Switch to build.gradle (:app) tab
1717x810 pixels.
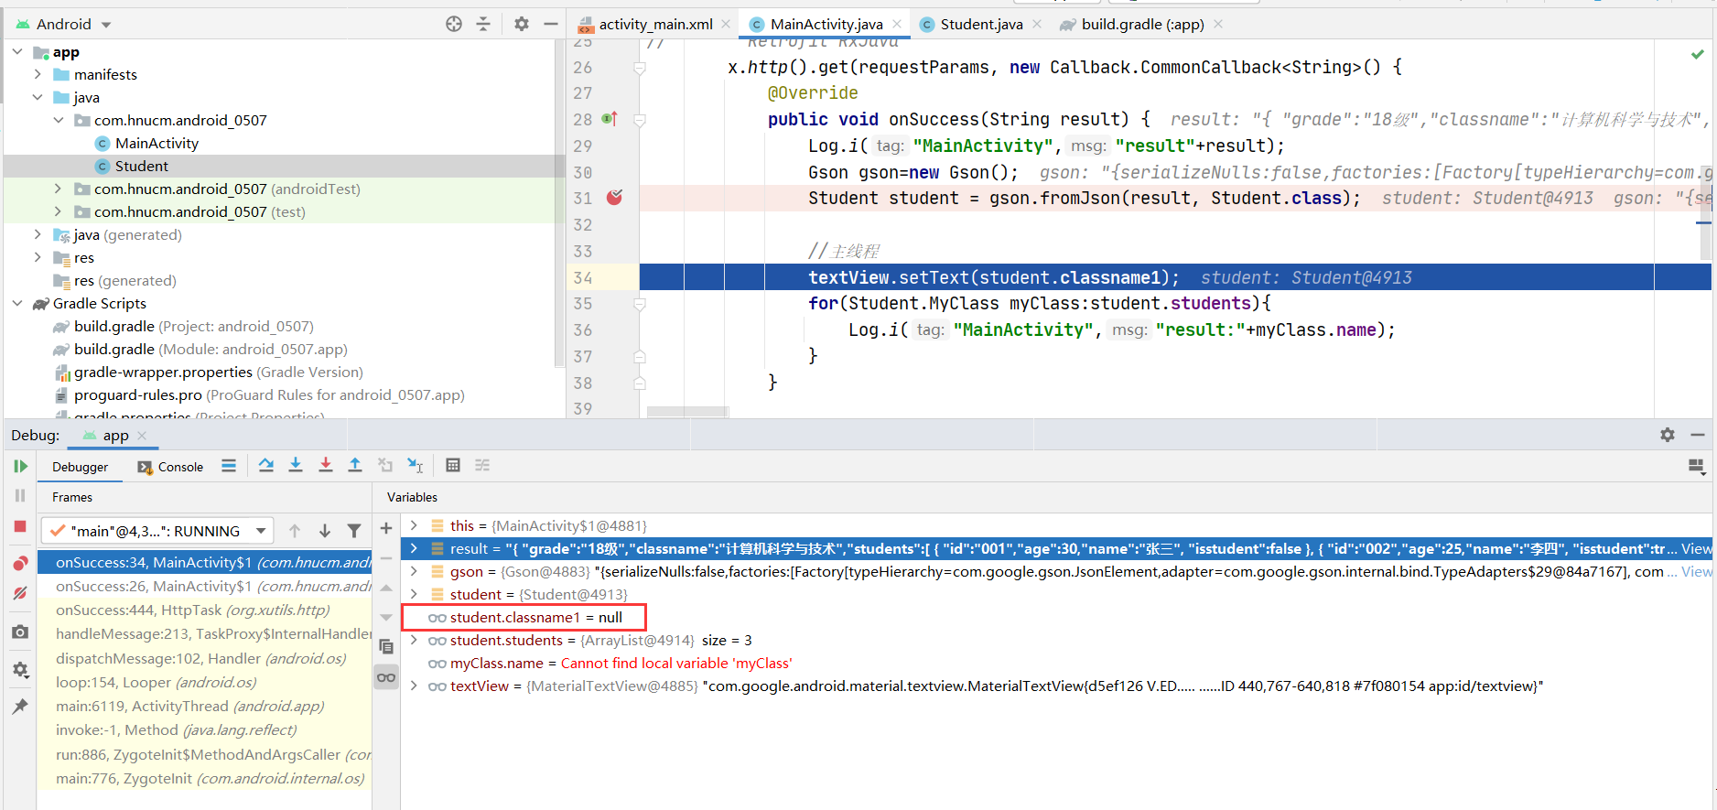pos(1142,24)
